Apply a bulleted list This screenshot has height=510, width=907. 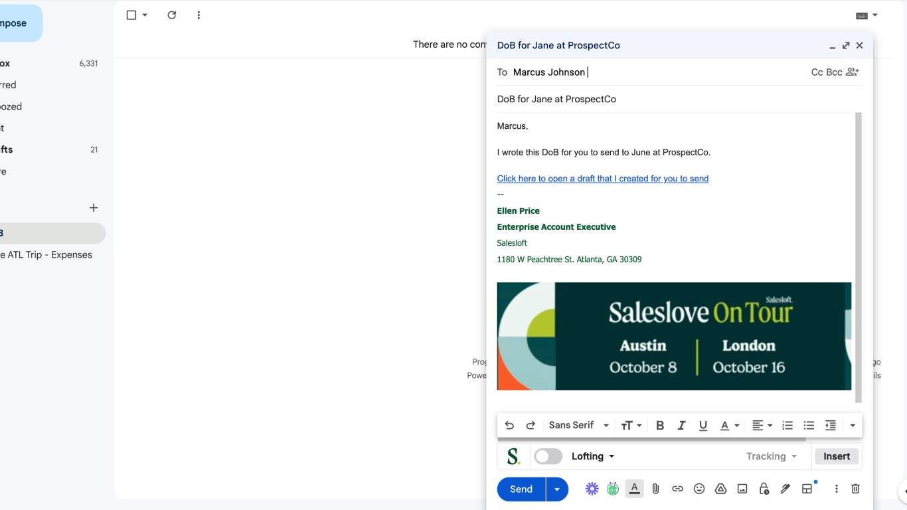pyautogui.click(x=809, y=426)
